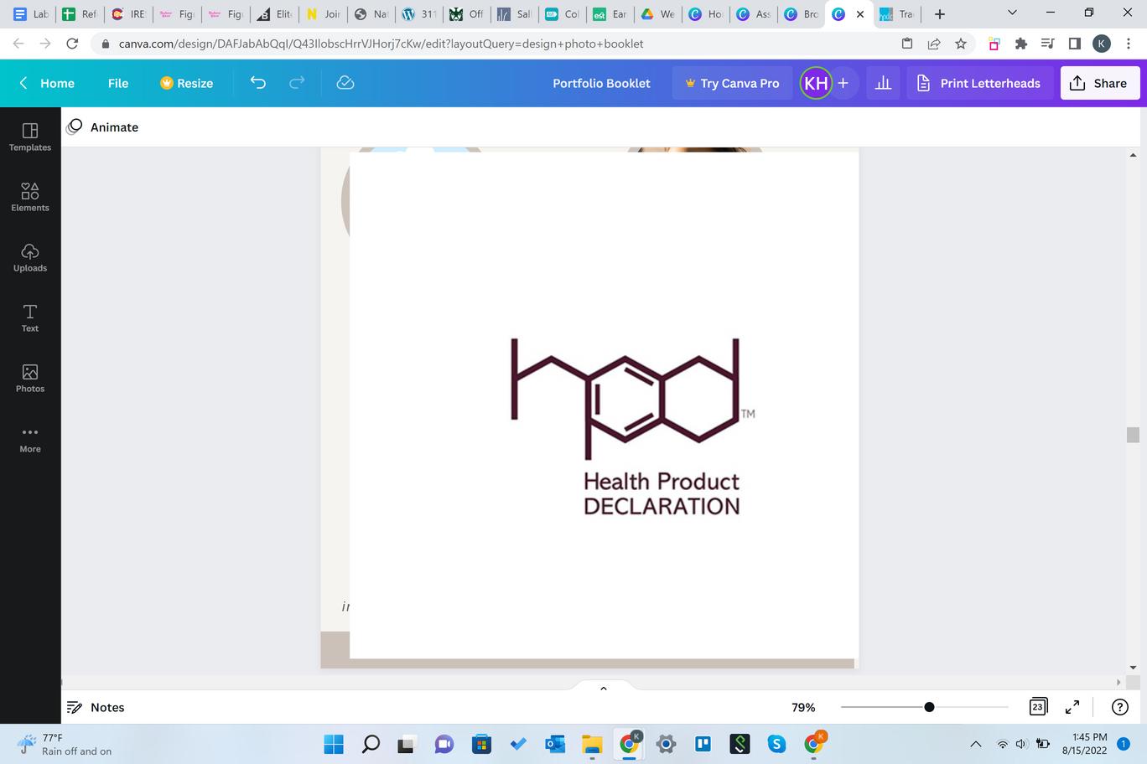Open the Chrome extensions puzzle icon
The height and width of the screenshot is (764, 1147).
tap(1021, 44)
